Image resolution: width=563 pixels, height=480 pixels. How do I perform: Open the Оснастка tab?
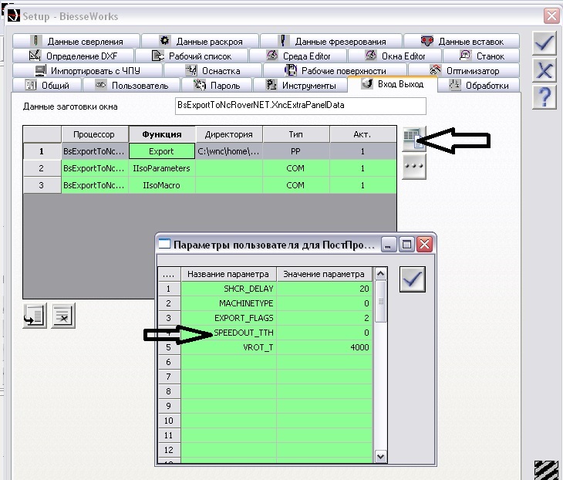213,71
